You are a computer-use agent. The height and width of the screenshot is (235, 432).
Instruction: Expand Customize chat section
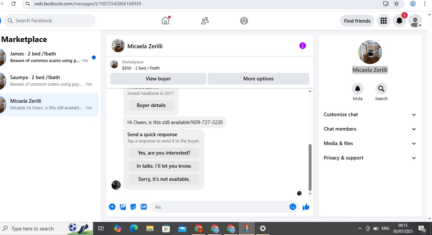370,115
